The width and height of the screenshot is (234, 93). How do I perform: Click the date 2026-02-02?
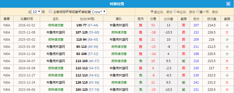pos(27,25)
